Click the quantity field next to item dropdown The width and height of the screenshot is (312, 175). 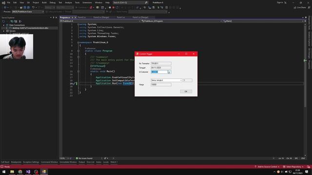(x=188, y=80)
